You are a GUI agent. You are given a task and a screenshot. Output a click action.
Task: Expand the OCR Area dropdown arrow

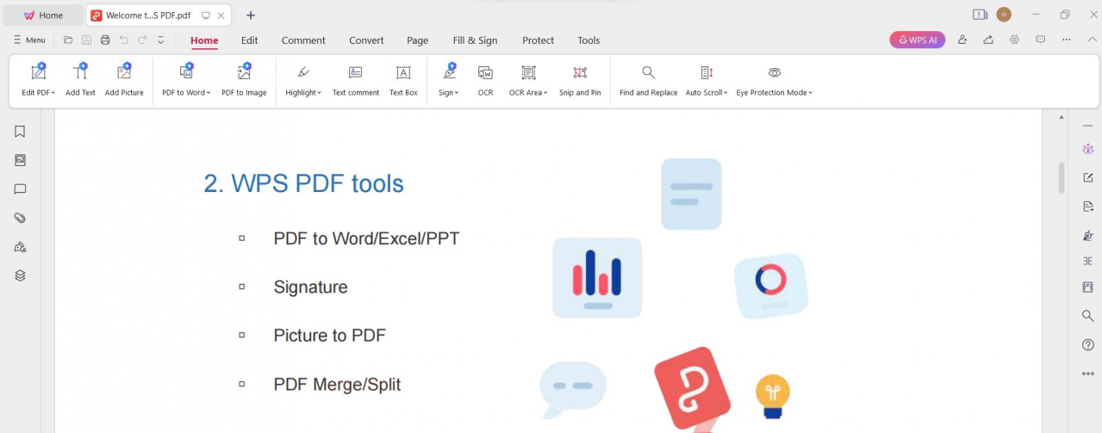pos(545,93)
